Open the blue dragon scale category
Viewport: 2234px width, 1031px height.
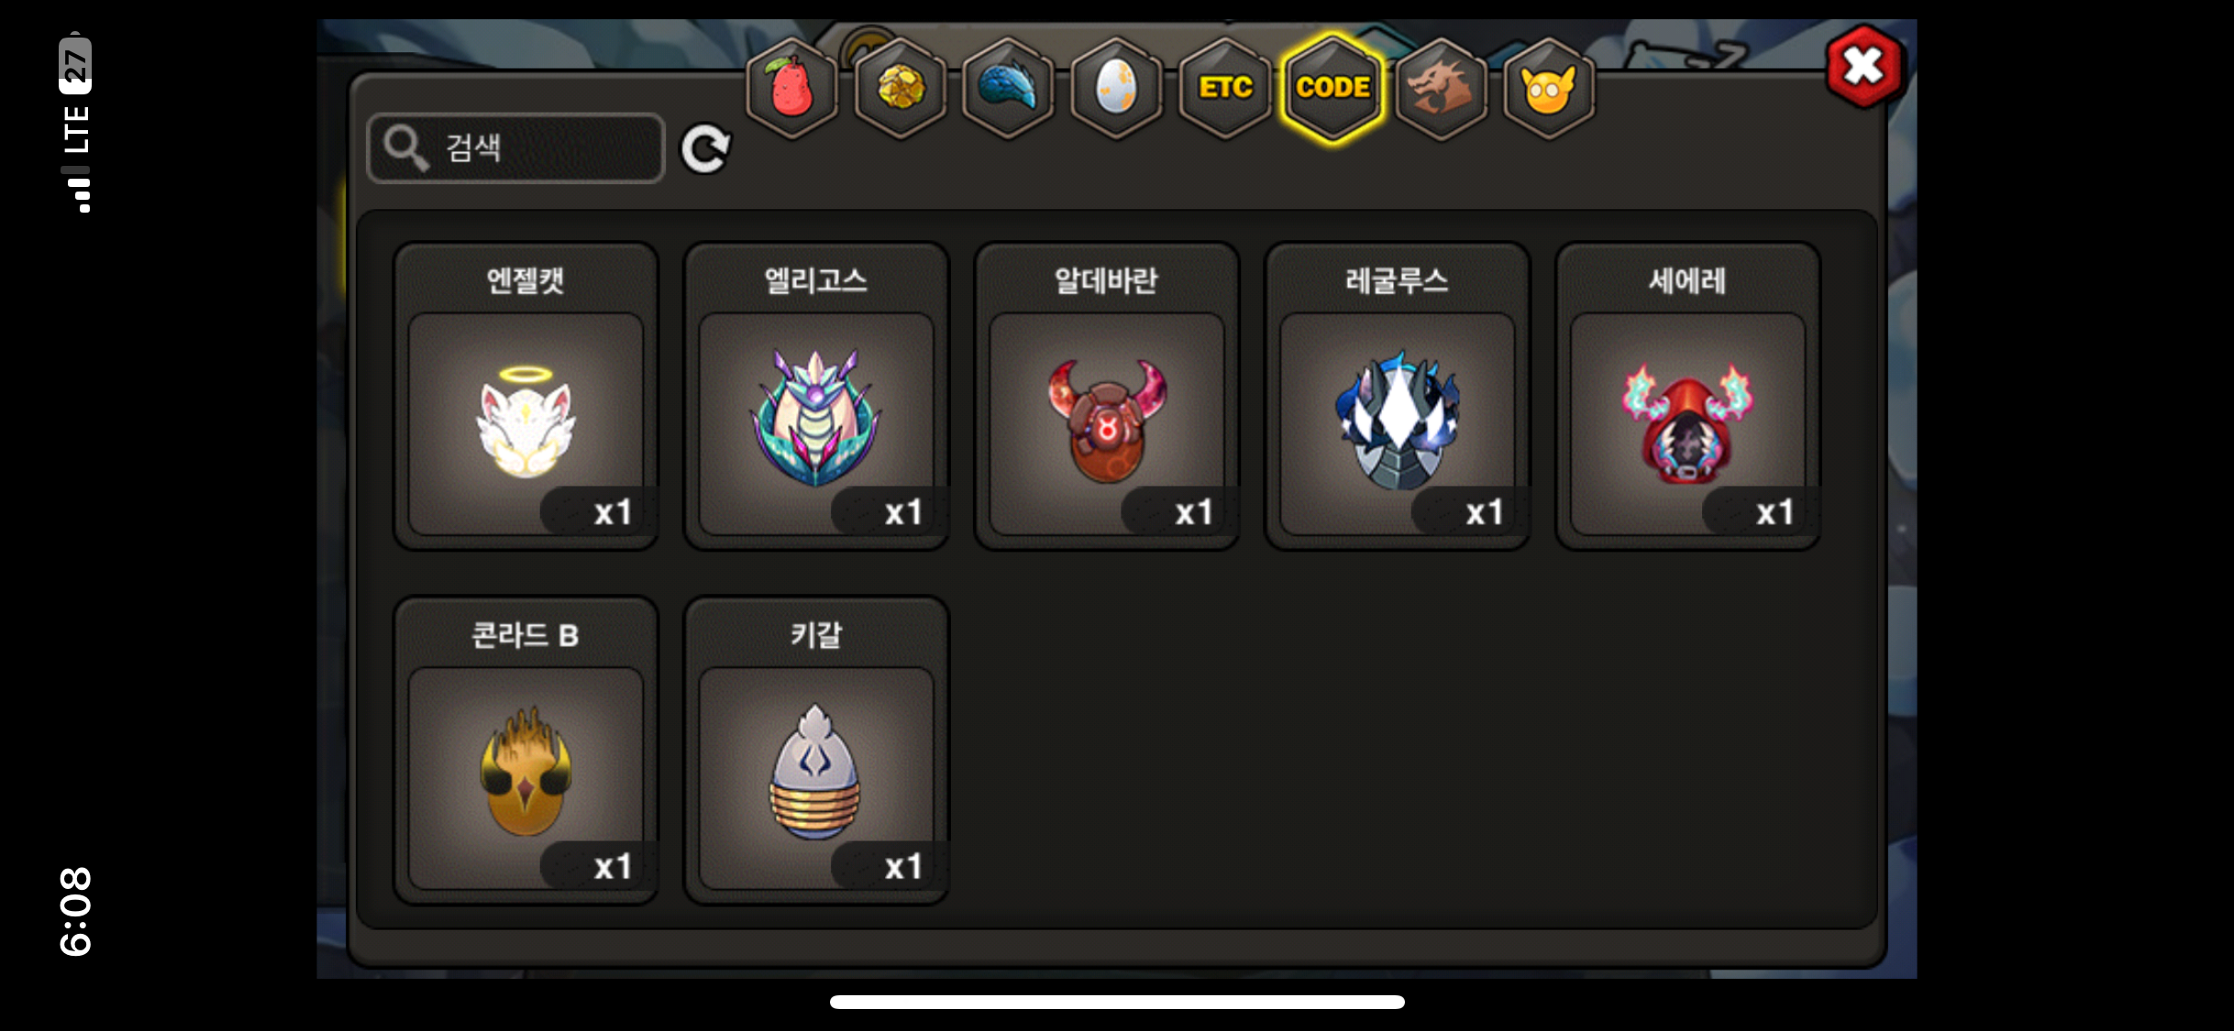coord(1008,88)
